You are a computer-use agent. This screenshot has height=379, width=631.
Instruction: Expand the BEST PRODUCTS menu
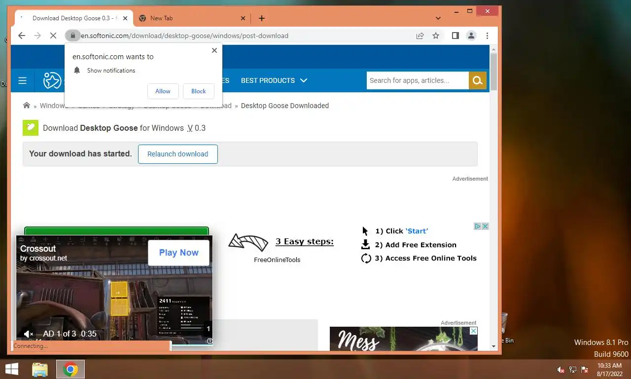tap(274, 80)
